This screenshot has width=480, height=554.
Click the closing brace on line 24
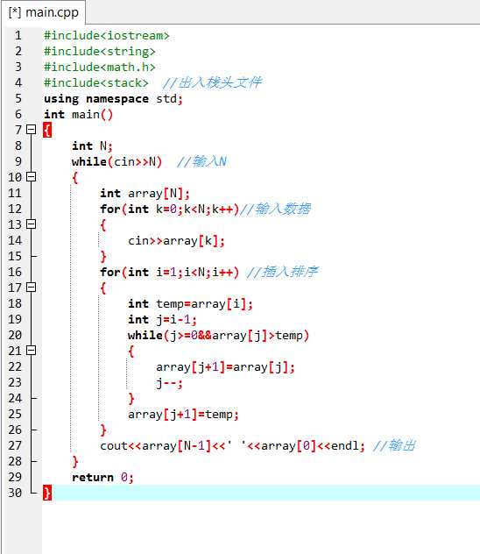[x=131, y=399]
